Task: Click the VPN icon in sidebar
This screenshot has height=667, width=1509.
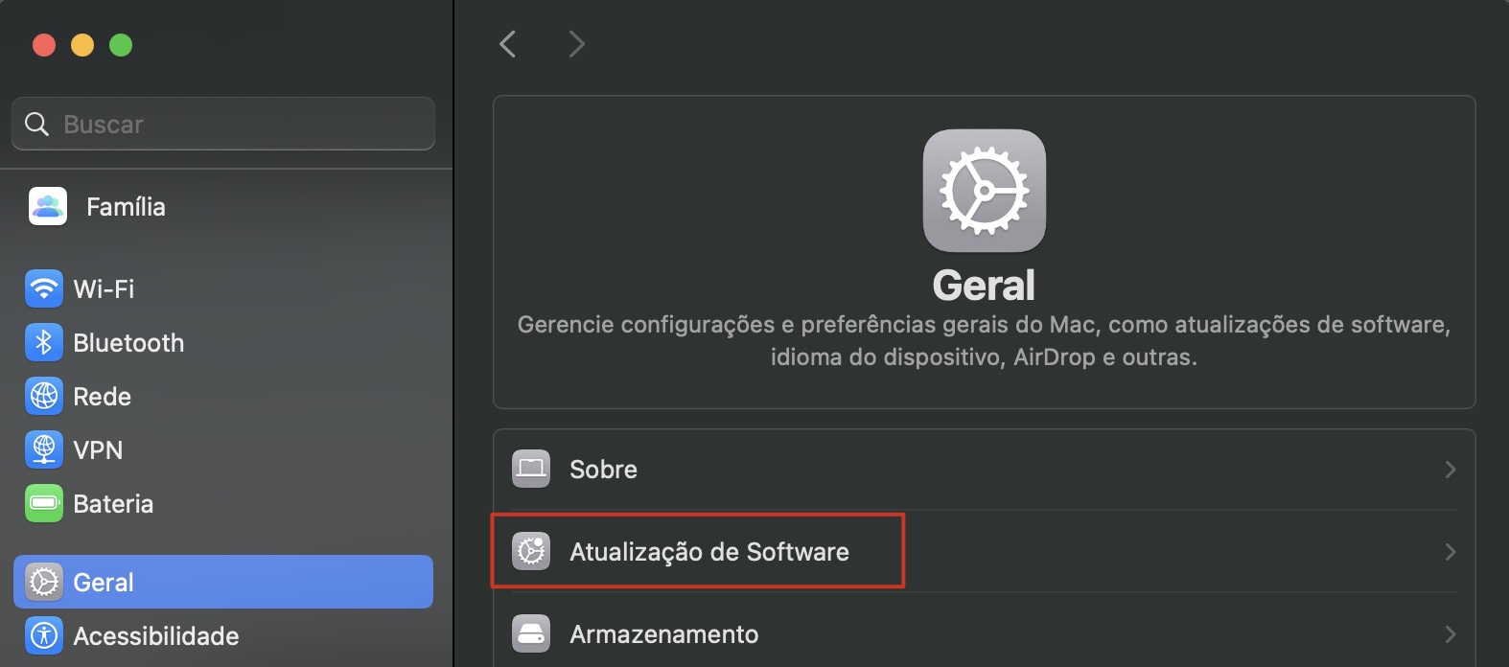Action: point(43,449)
